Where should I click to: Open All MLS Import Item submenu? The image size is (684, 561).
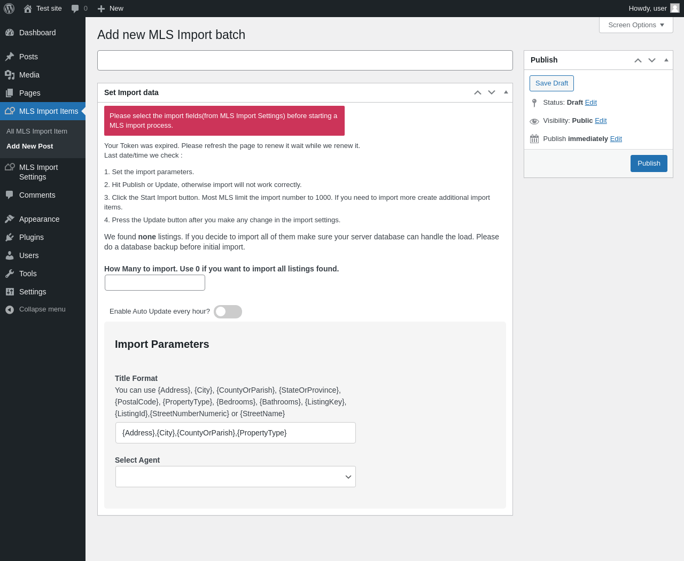click(37, 131)
